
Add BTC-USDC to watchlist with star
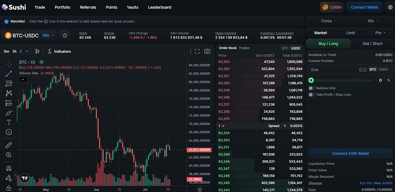click(x=65, y=35)
